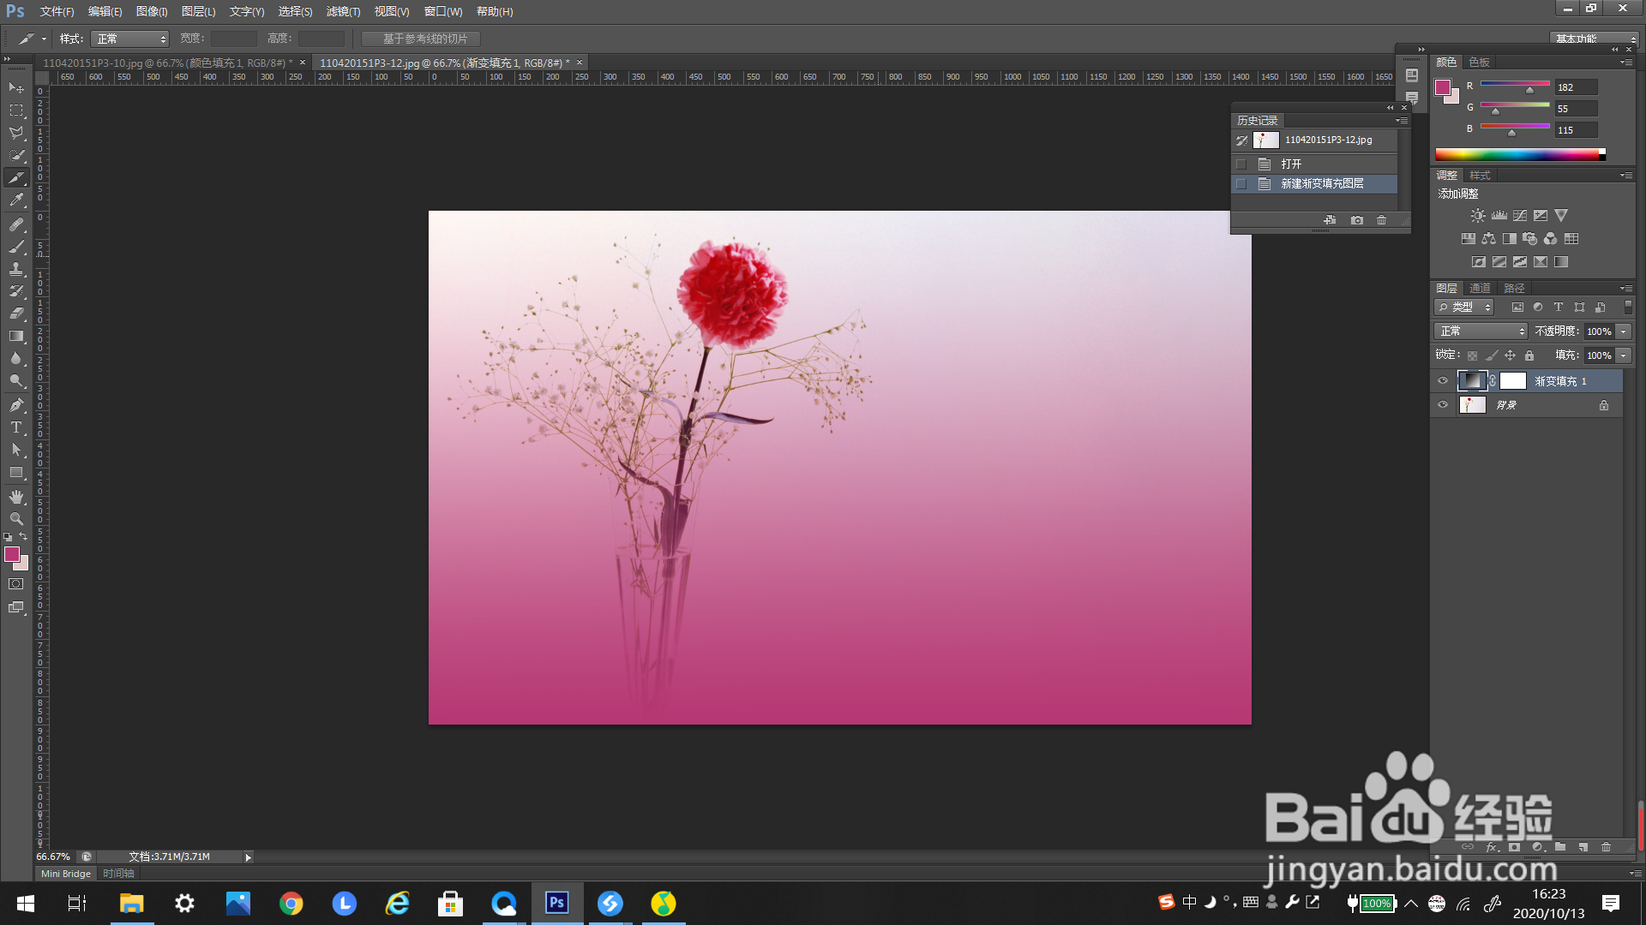Select the Gradient tool
This screenshot has width=1646, height=925.
[16, 336]
